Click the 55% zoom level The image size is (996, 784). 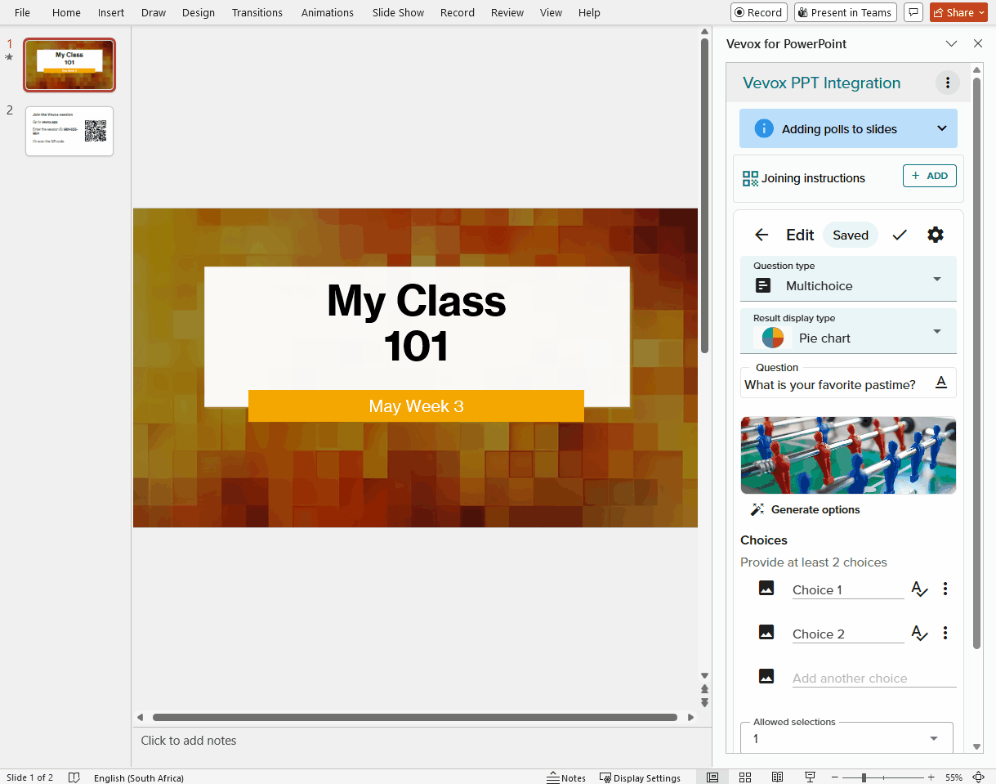[954, 777]
